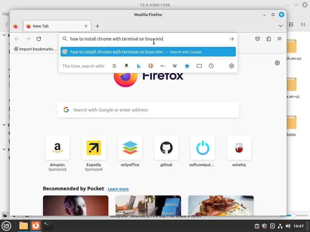
Task: Go forward with the forward arrow
Action: click(x=28, y=39)
